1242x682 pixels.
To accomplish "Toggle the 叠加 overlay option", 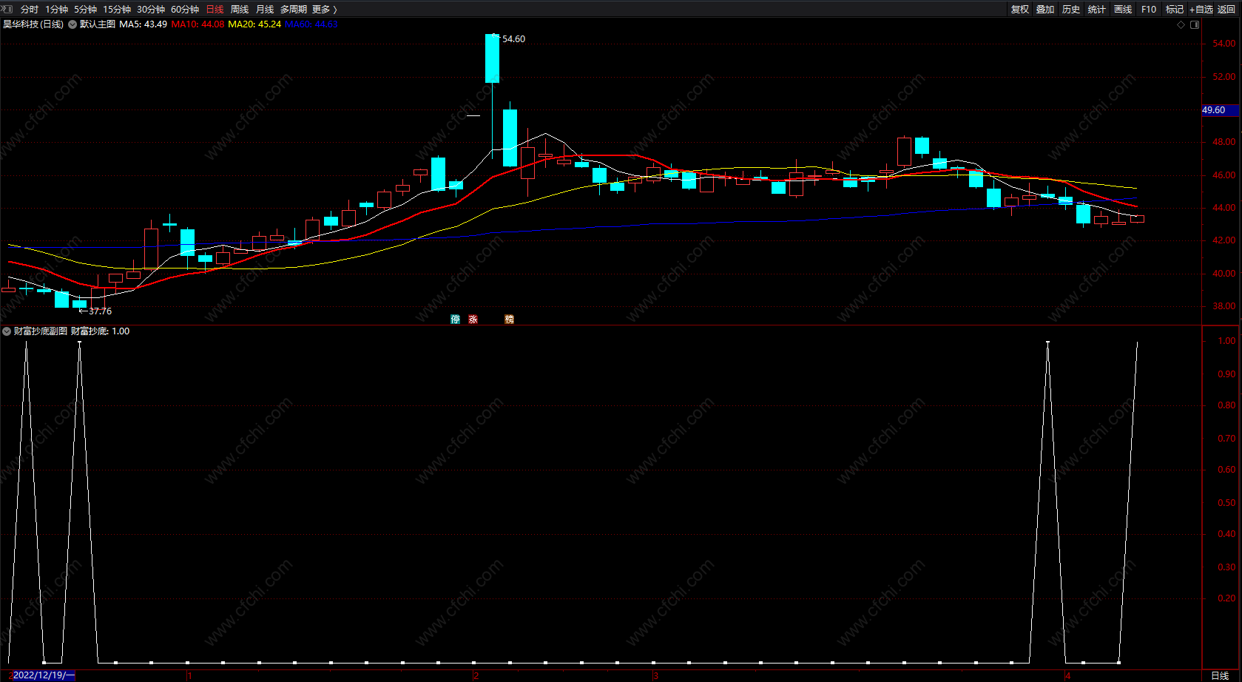I will 1045,9.
